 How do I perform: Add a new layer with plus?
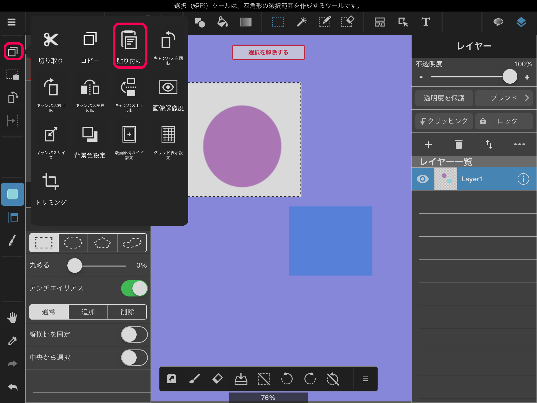click(x=428, y=144)
